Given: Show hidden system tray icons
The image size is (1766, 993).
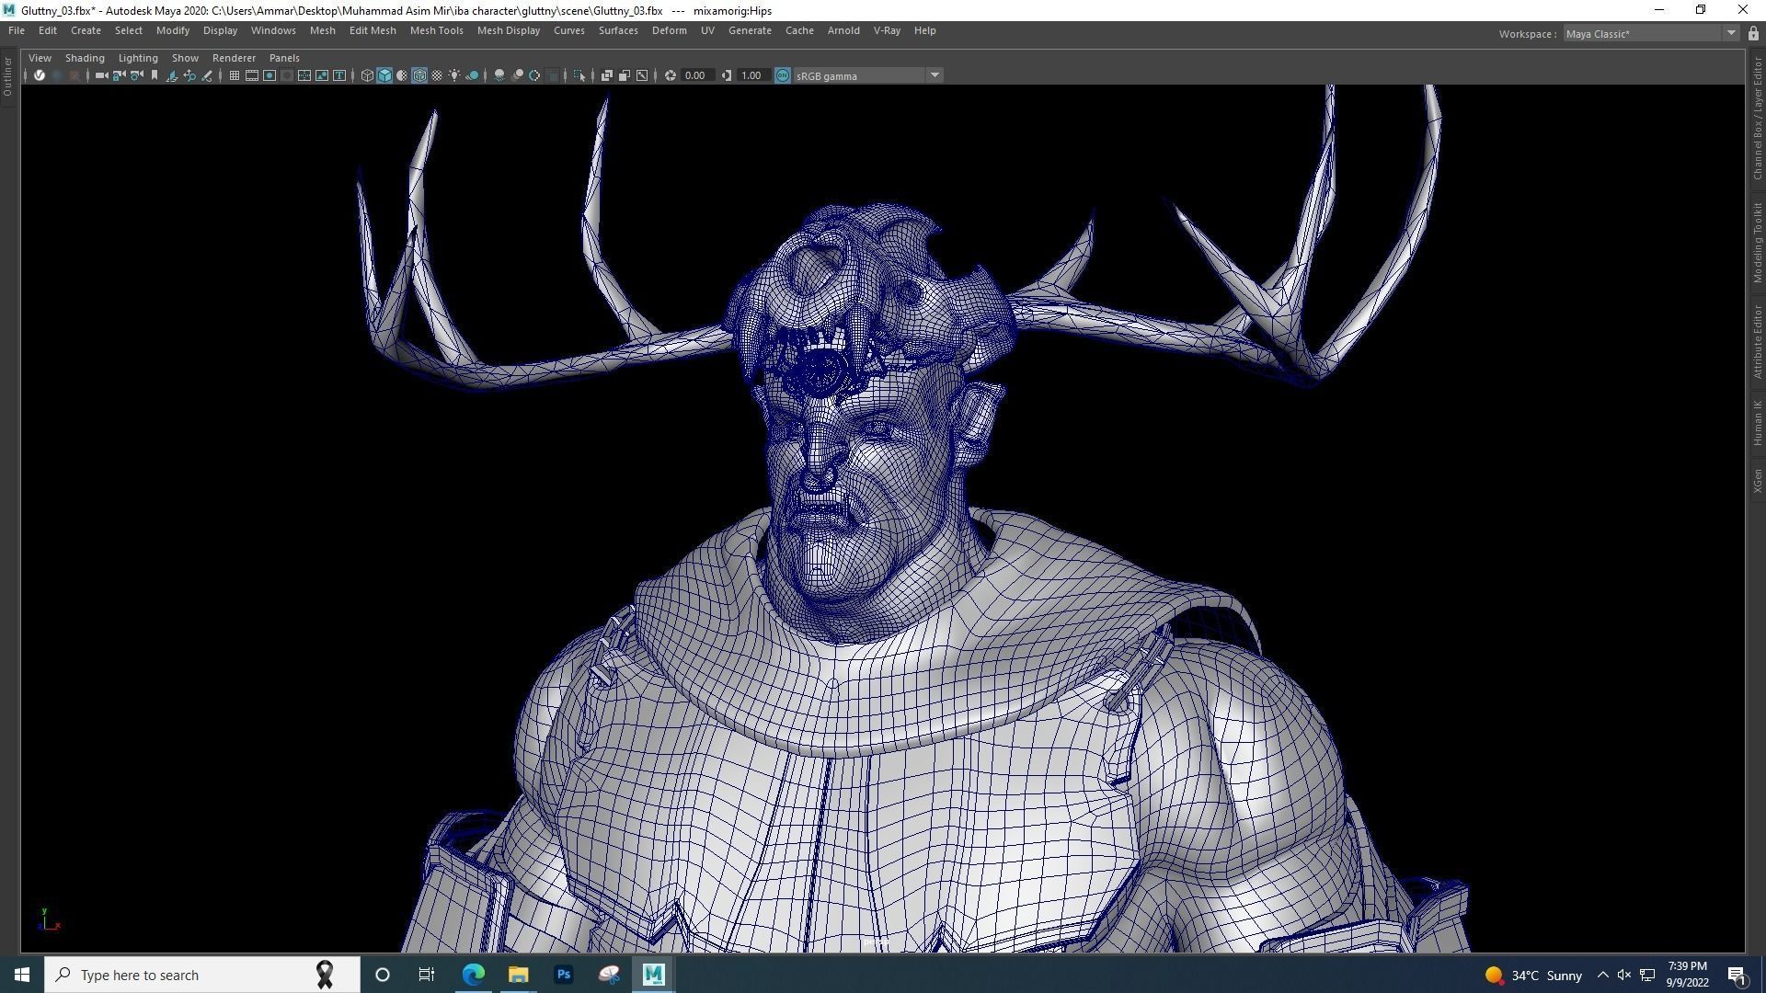Looking at the screenshot, I should pyautogui.click(x=1603, y=975).
